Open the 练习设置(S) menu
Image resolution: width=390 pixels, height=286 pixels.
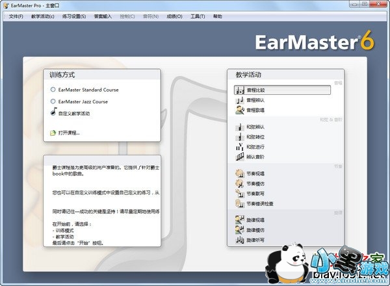(x=75, y=16)
